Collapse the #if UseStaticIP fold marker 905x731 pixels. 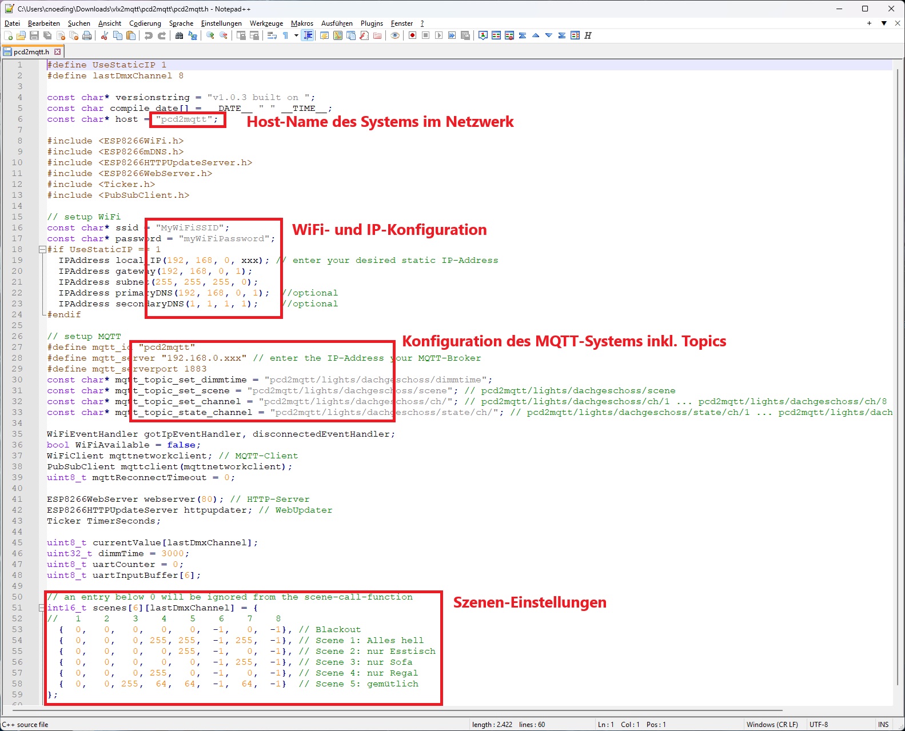click(42, 249)
